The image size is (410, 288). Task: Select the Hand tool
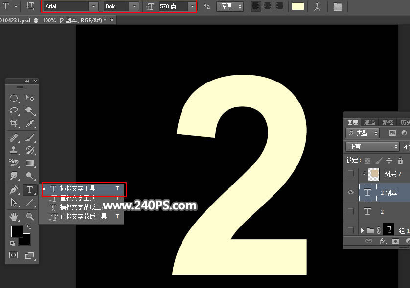[x=14, y=216]
